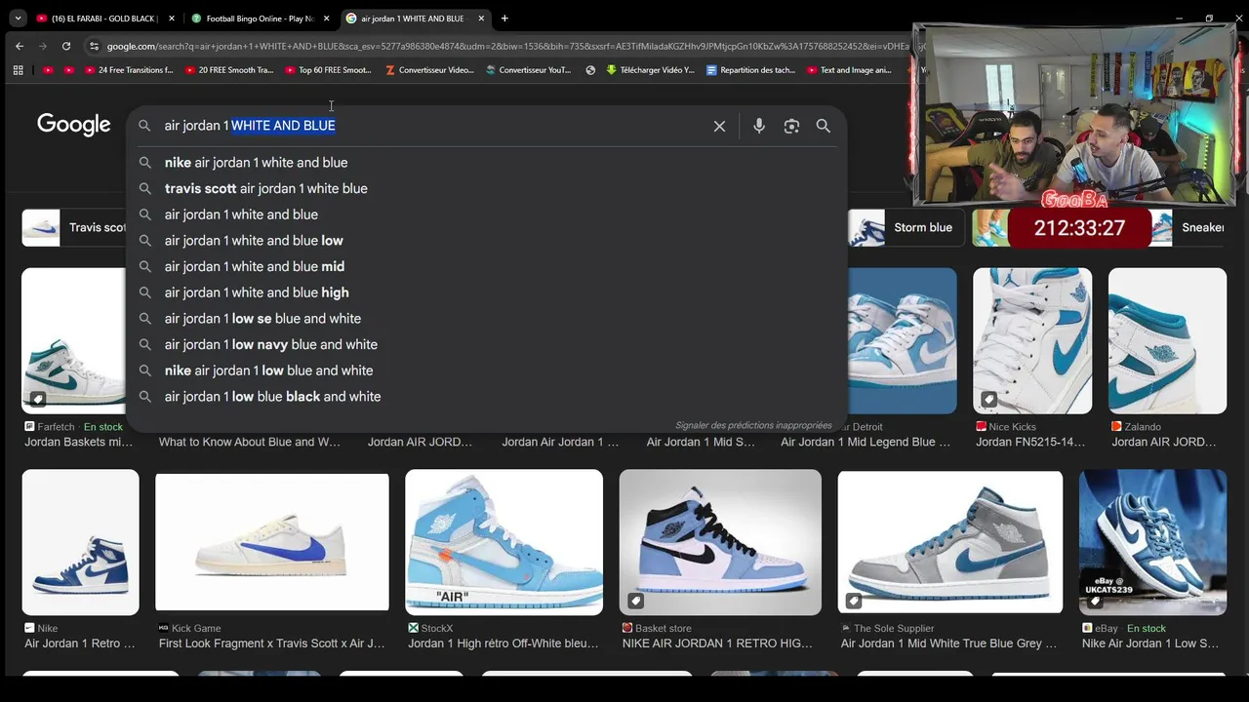Submit search with magnifier button on right
The width and height of the screenshot is (1249, 702).
click(x=824, y=126)
